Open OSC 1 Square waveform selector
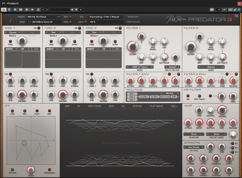This screenshot has width=242, height=178. click(x=13, y=32)
